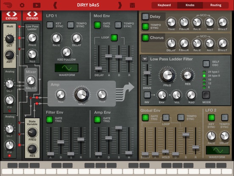Switch to the Routing tab
The width and height of the screenshot is (234, 176).
click(x=216, y=5)
